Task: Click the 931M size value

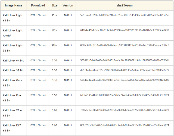Action: [x=54, y=15]
